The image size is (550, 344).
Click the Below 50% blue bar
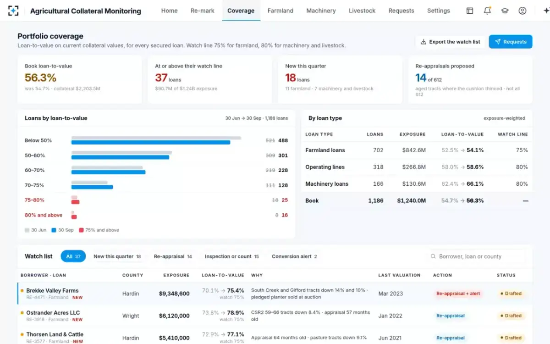point(151,143)
